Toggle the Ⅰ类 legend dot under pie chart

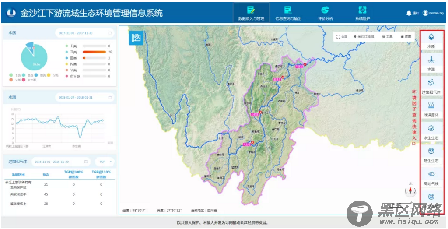point(11,75)
